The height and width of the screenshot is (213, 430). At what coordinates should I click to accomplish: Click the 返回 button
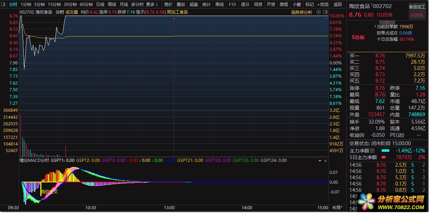click(x=337, y=5)
